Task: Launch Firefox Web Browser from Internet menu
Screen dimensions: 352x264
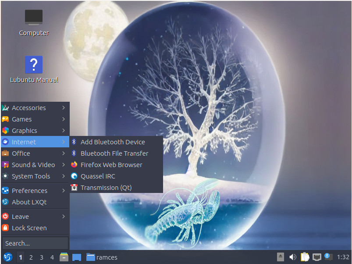Action: (x=111, y=164)
